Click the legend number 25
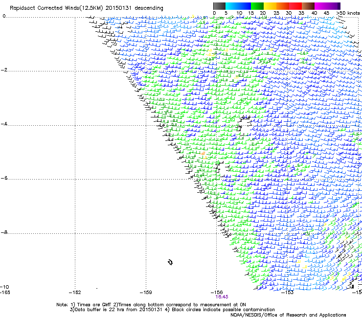Viewport: 362px width, 318px height. pyautogui.click(x=276, y=13)
